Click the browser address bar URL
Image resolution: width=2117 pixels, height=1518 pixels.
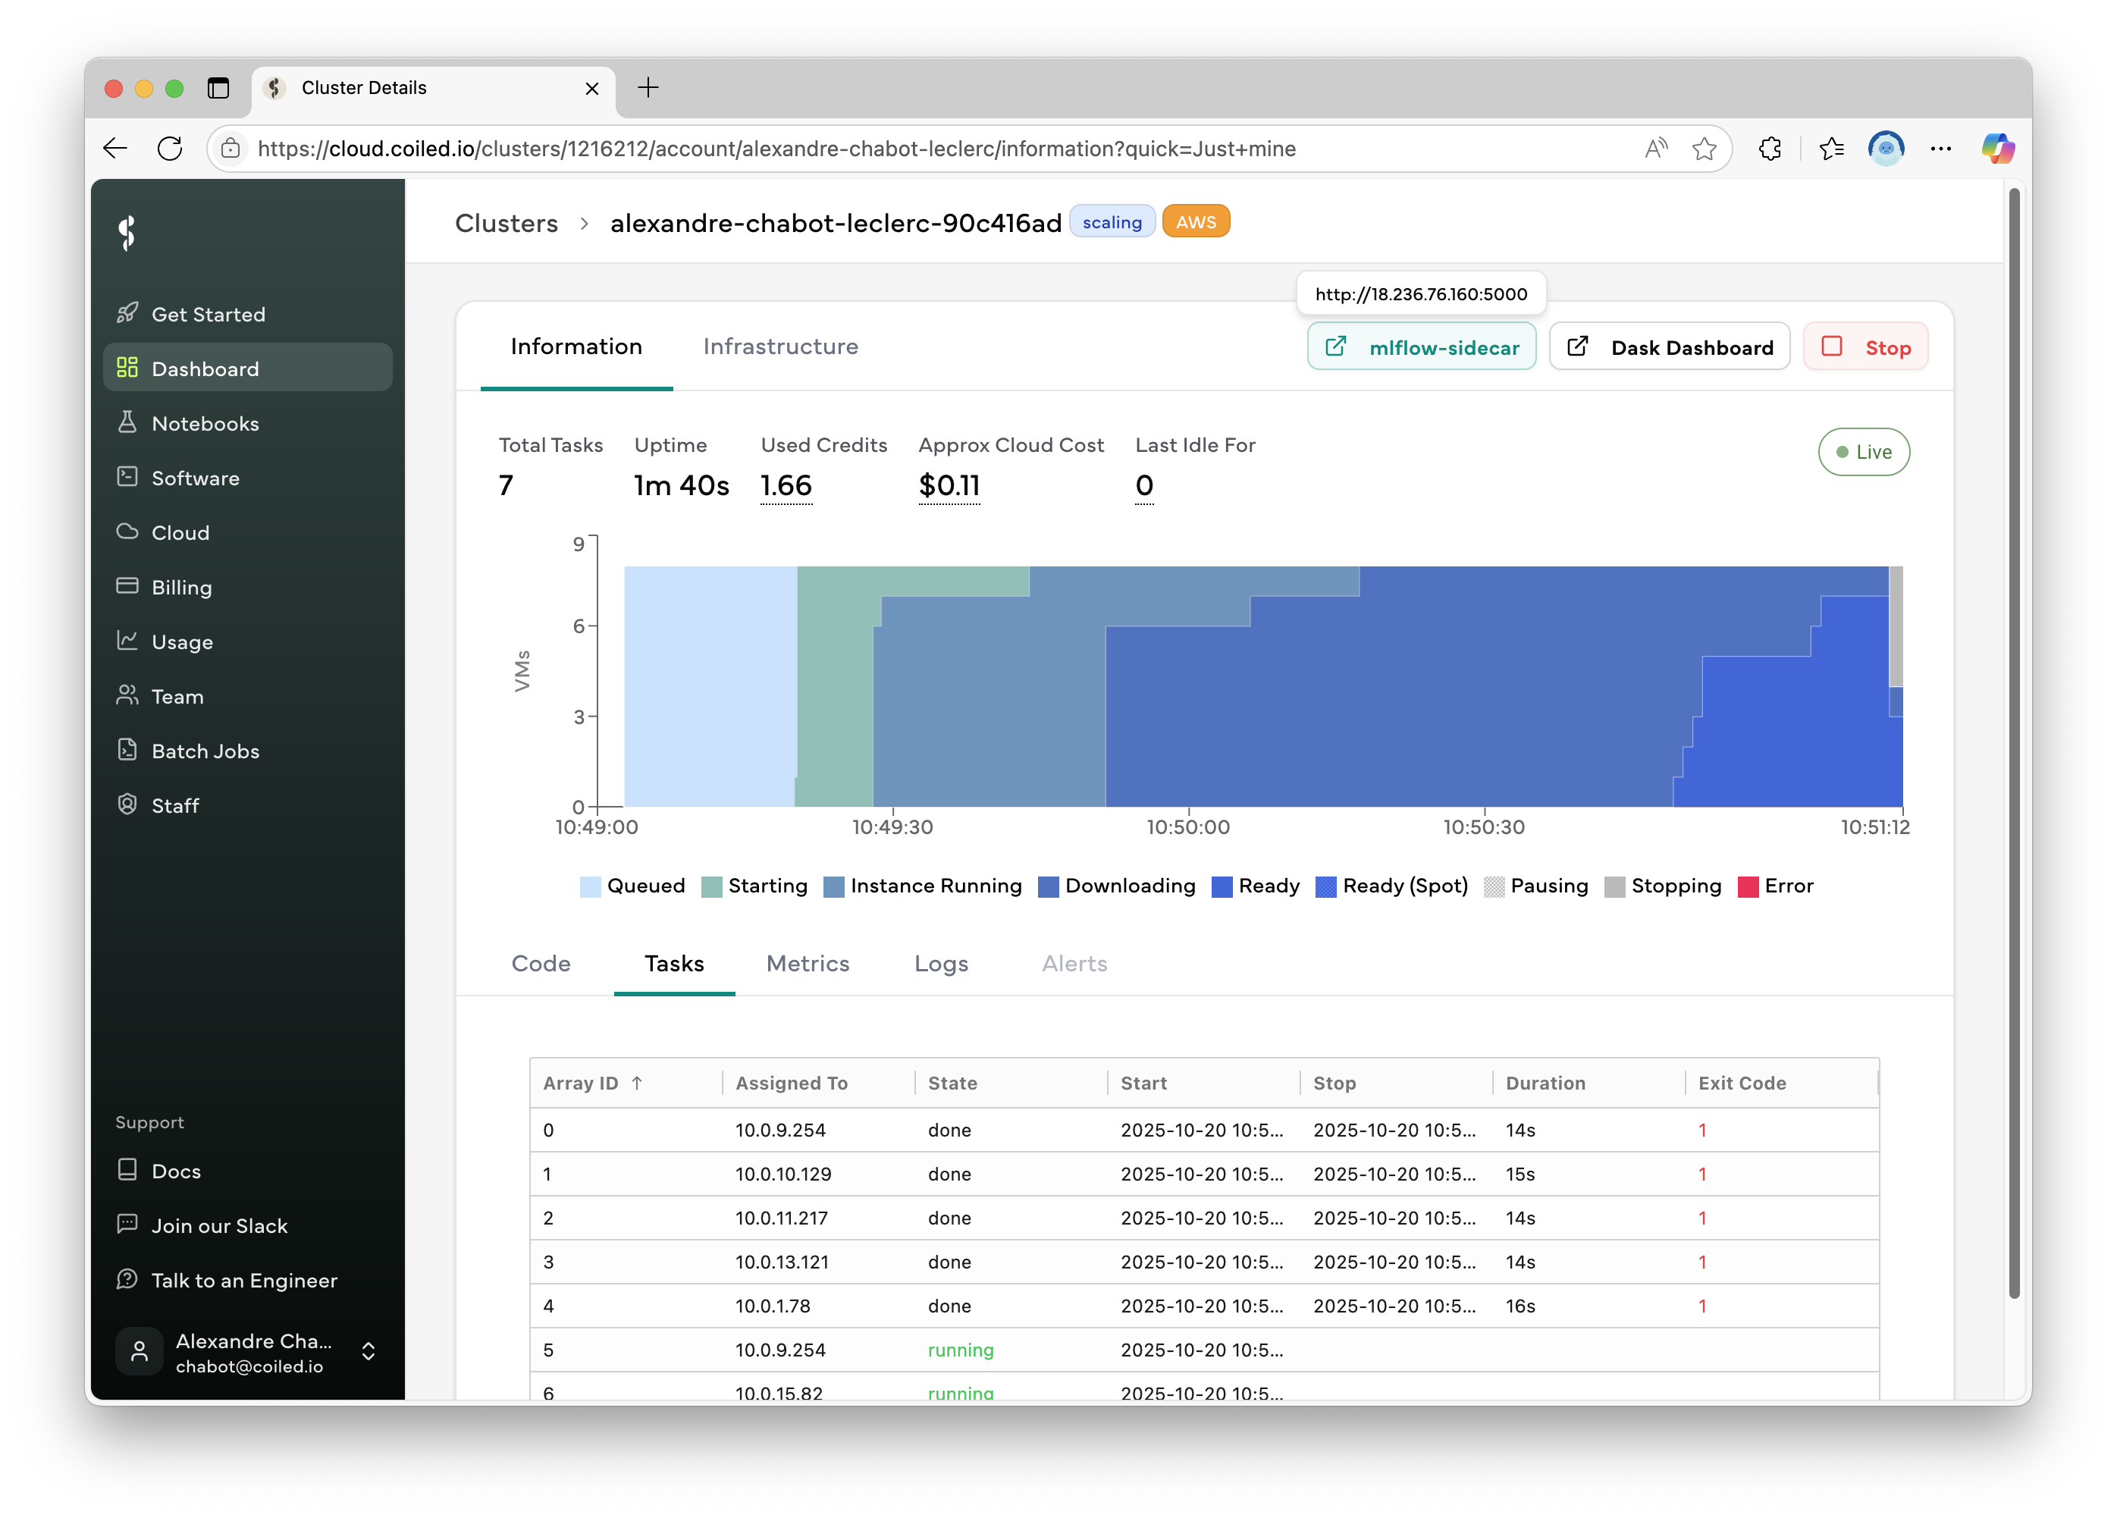tap(775, 149)
